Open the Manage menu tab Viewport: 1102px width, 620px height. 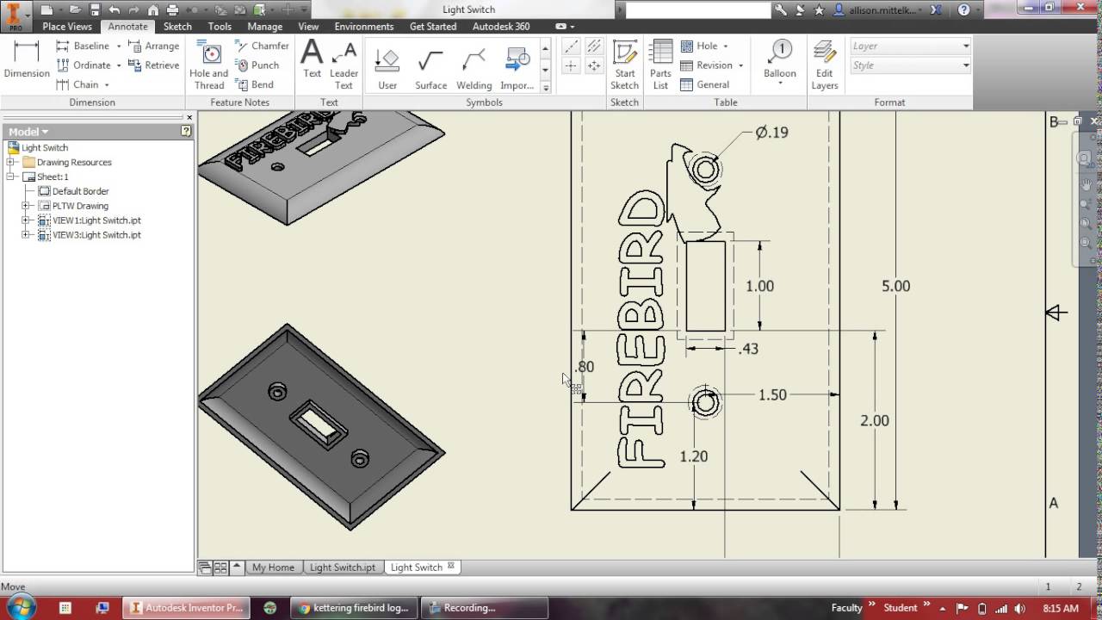pos(264,26)
